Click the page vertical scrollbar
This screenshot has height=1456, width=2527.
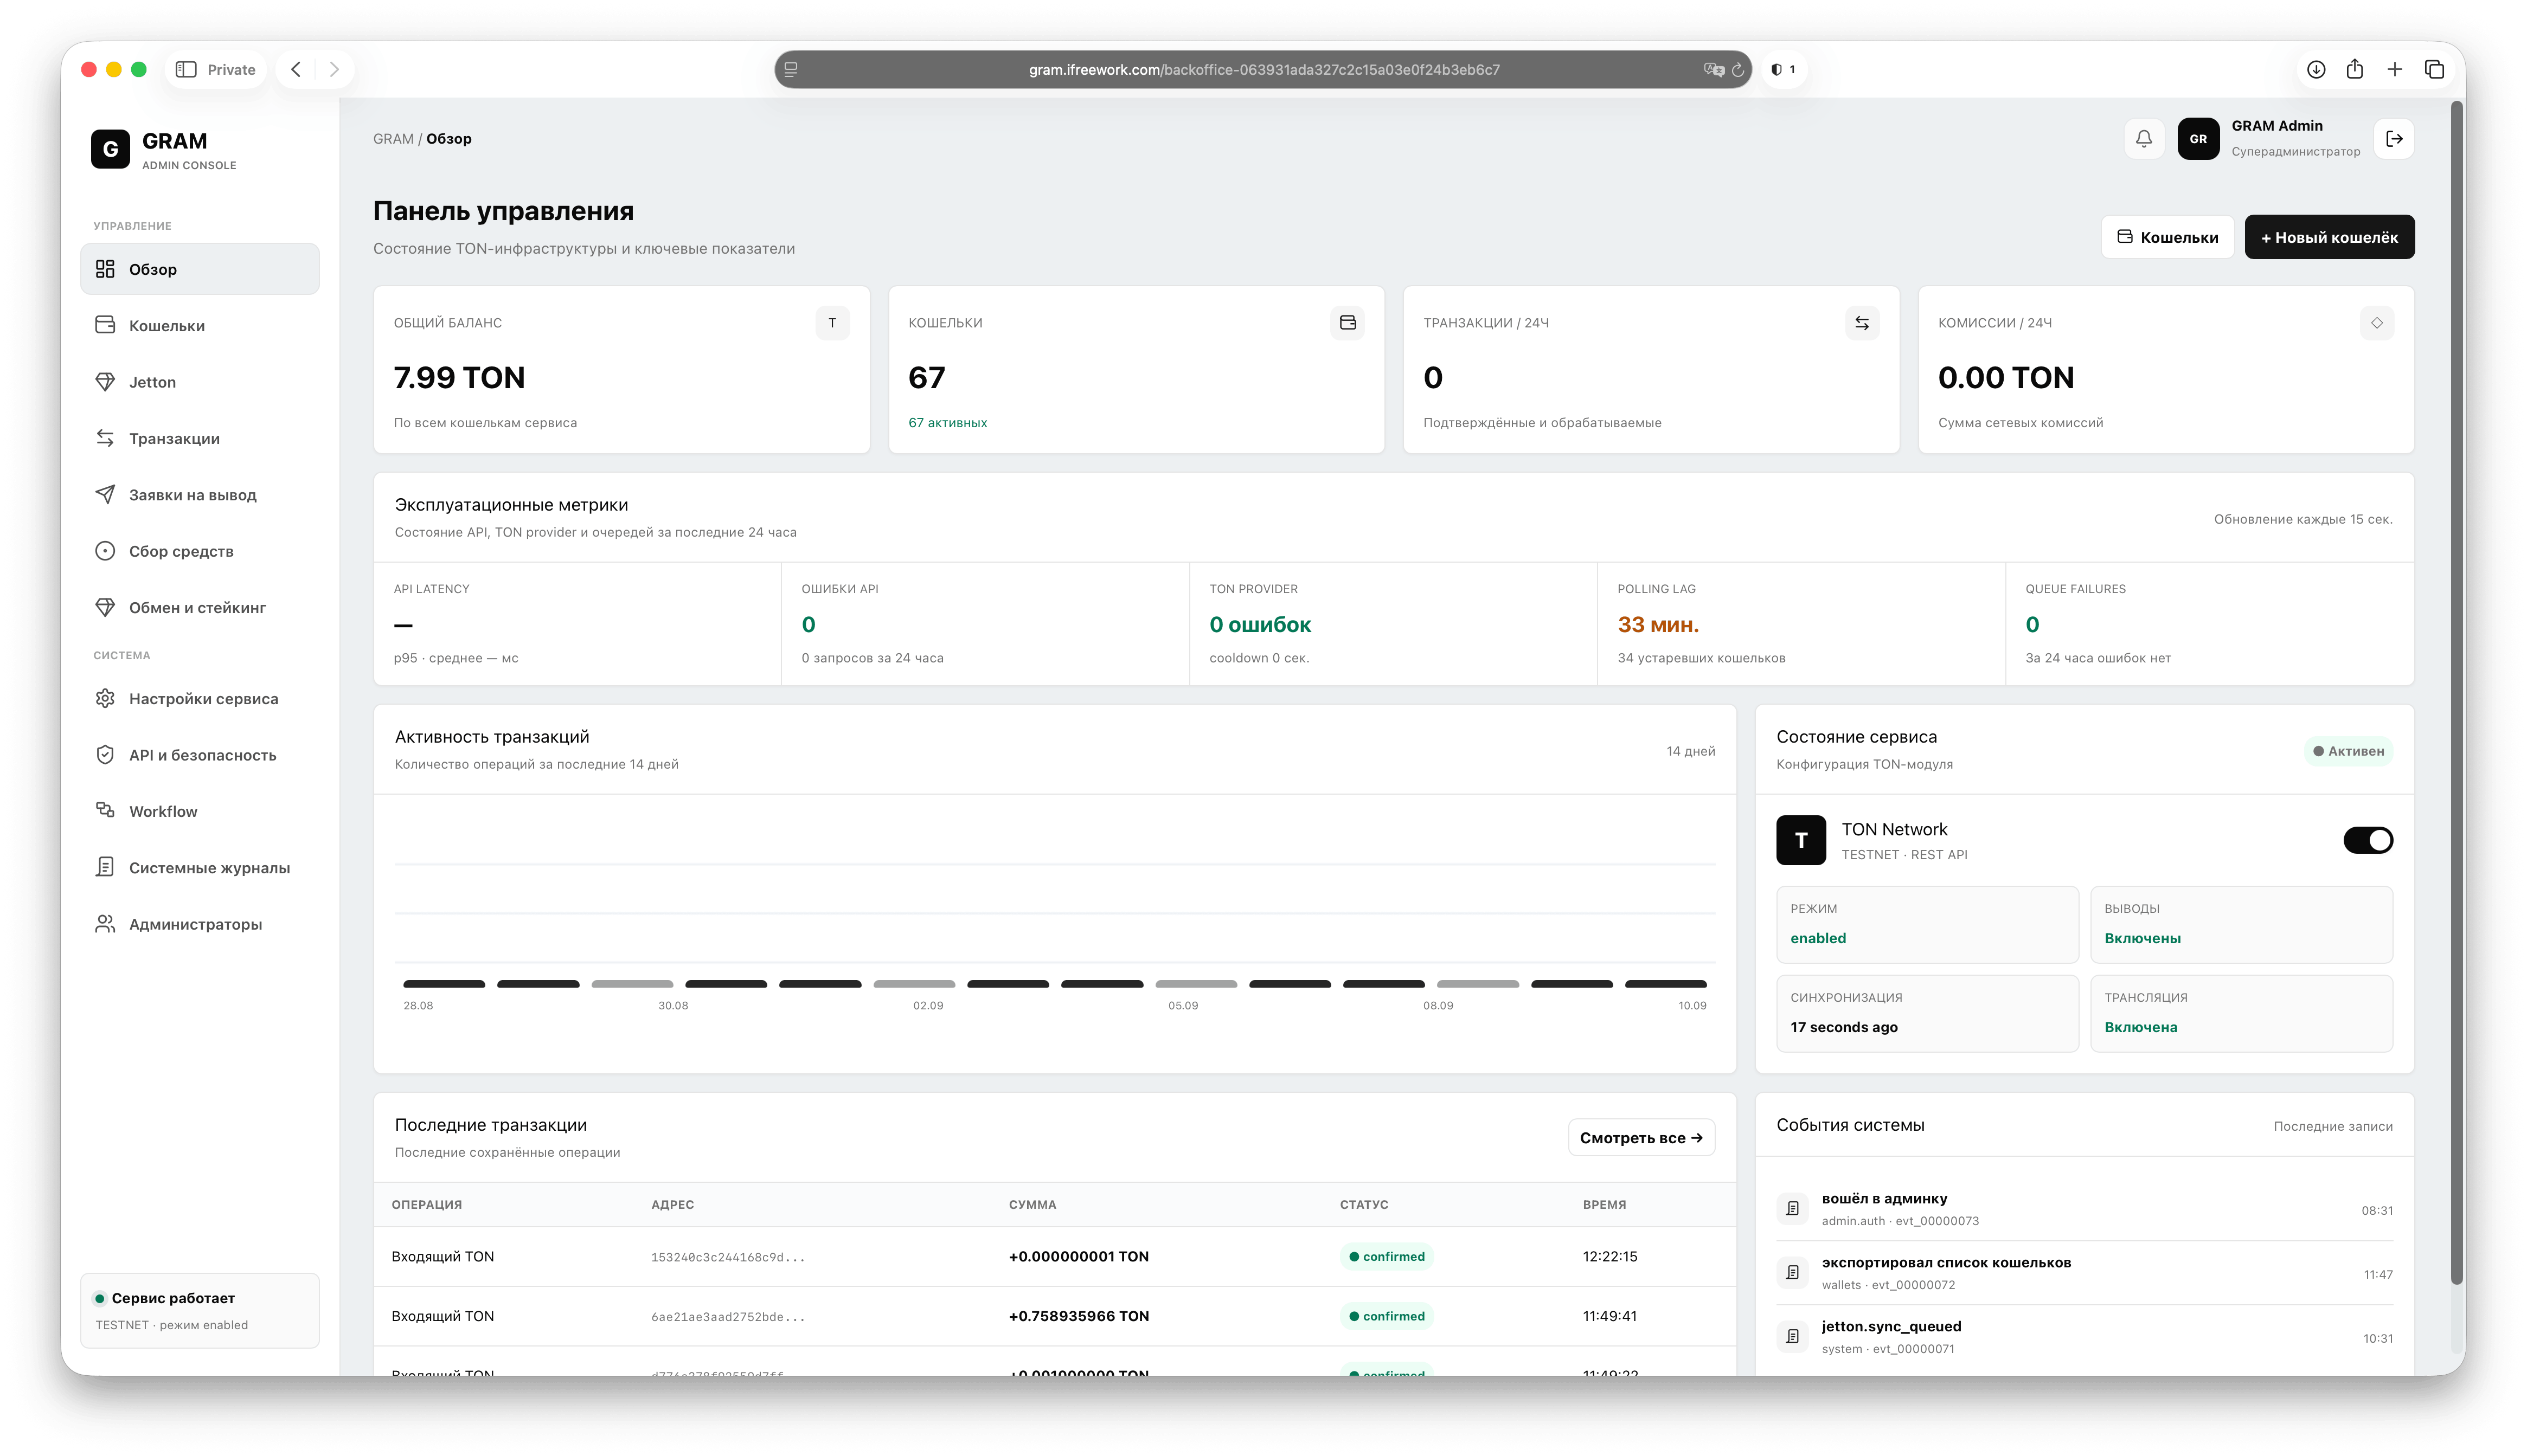coord(2456,692)
